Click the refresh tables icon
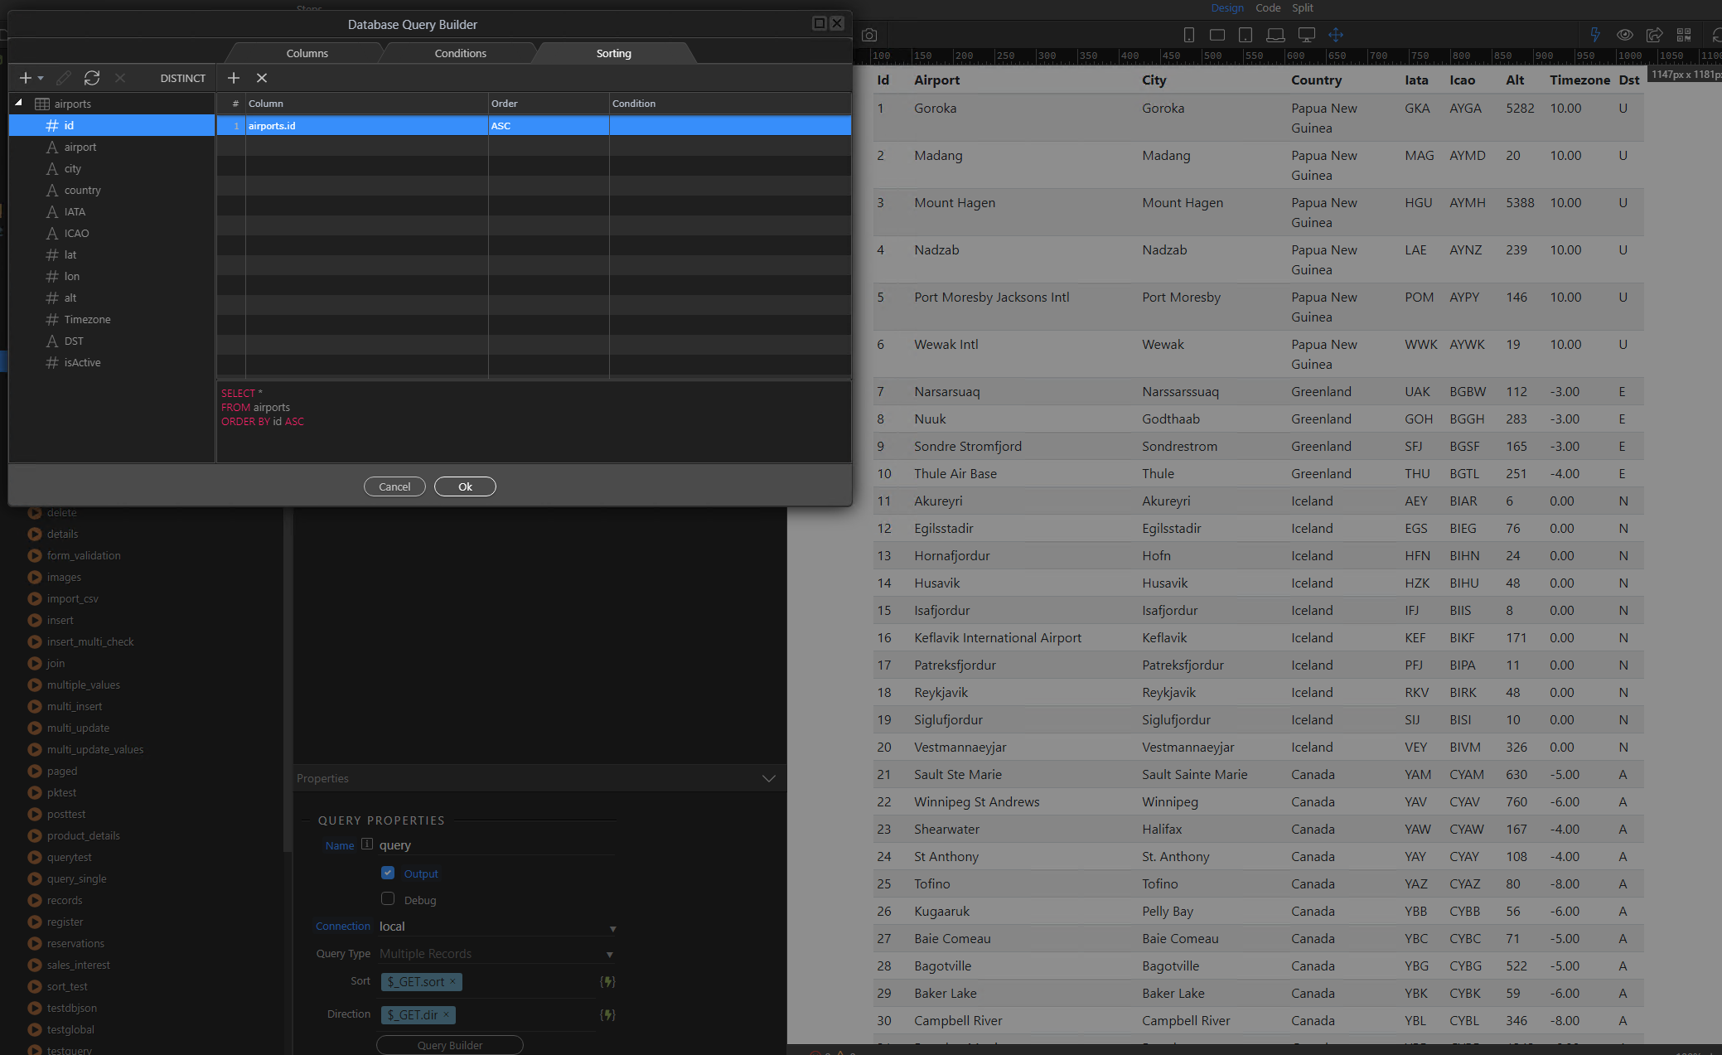Image resolution: width=1722 pixels, height=1055 pixels. click(x=92, y=78)
